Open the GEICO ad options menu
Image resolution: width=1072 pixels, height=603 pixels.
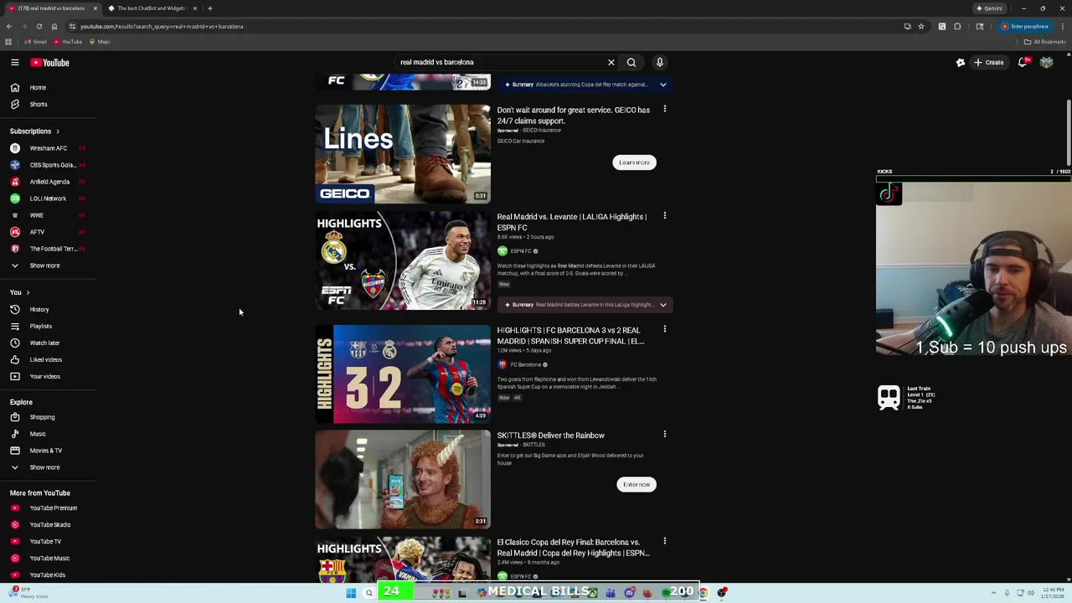(665, 109)
